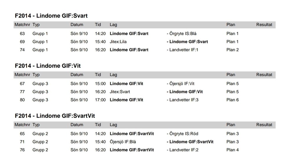The width and height of the screenshot is (284, 162).
Task: Click the 17:00 time cell
Action: pos(100,100)
